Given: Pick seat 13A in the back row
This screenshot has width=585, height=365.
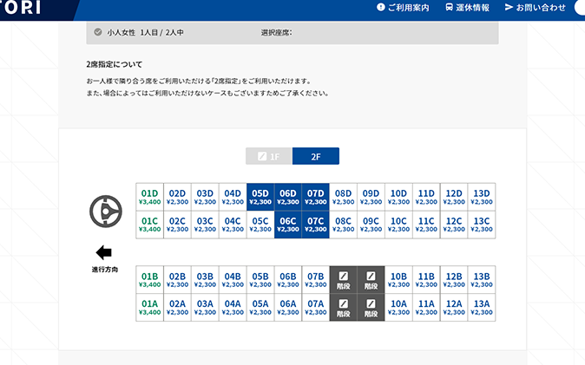Looking at the screenshot, I should tap(481, 307).
